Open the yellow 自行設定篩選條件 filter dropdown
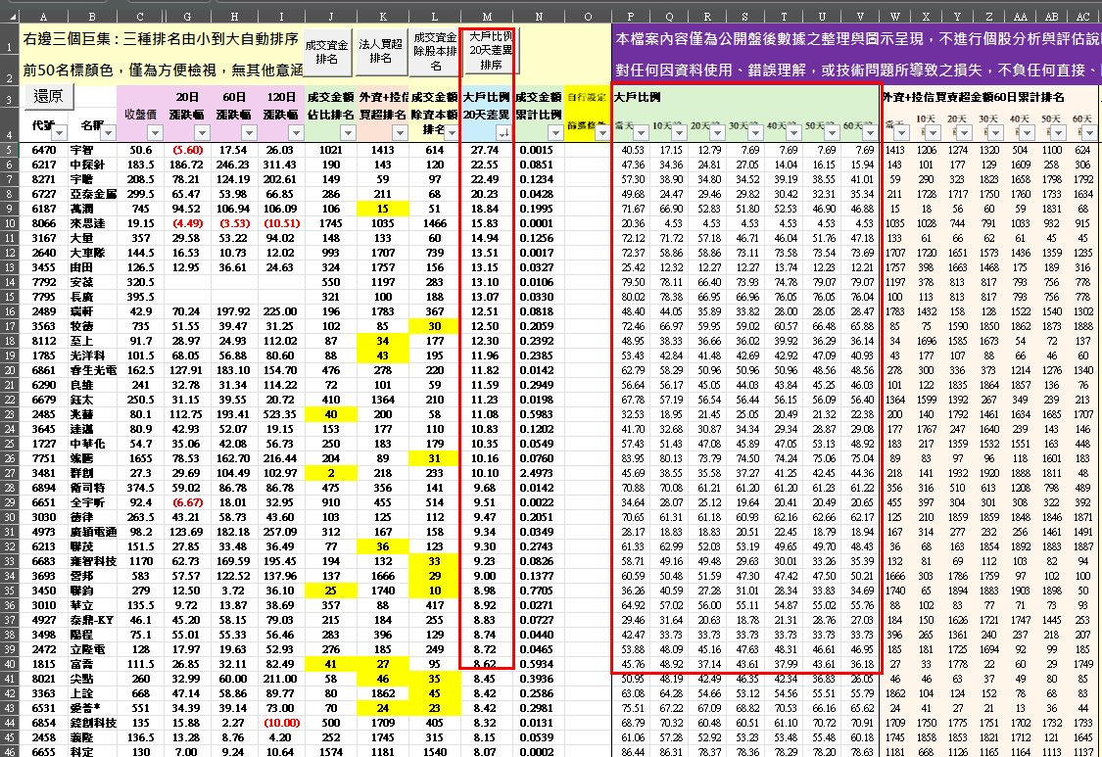Viewport: 1102px width, 757px height. [x=602, y=132]
